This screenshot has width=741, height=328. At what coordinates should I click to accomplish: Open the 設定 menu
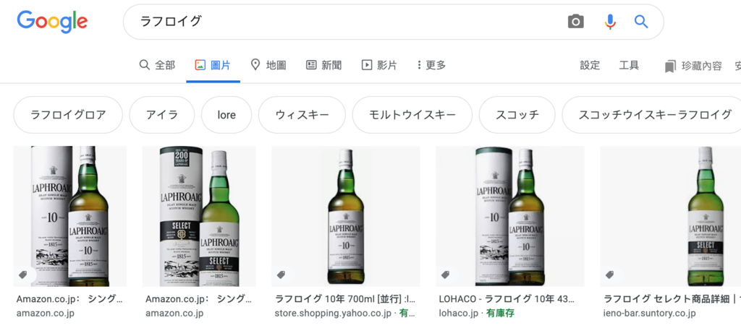click(590, 65)
